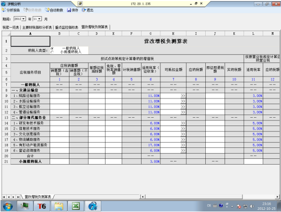Expand 可抵扣金额 for 陆路运输服务 row
Screen dimensions: 281x212
183,96
